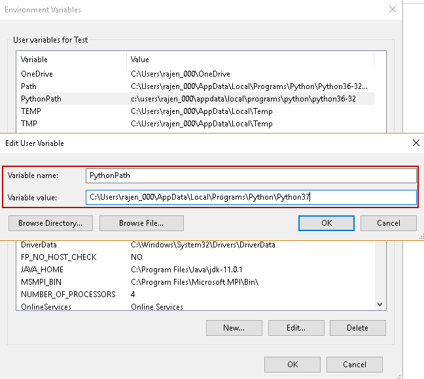Click the Browse File button
The height and width of the screenshot is (379, 424).
point(141,223)
